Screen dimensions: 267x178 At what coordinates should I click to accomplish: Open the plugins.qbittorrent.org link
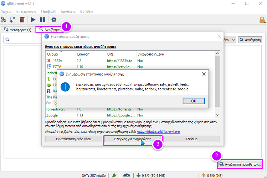[158, 132]
